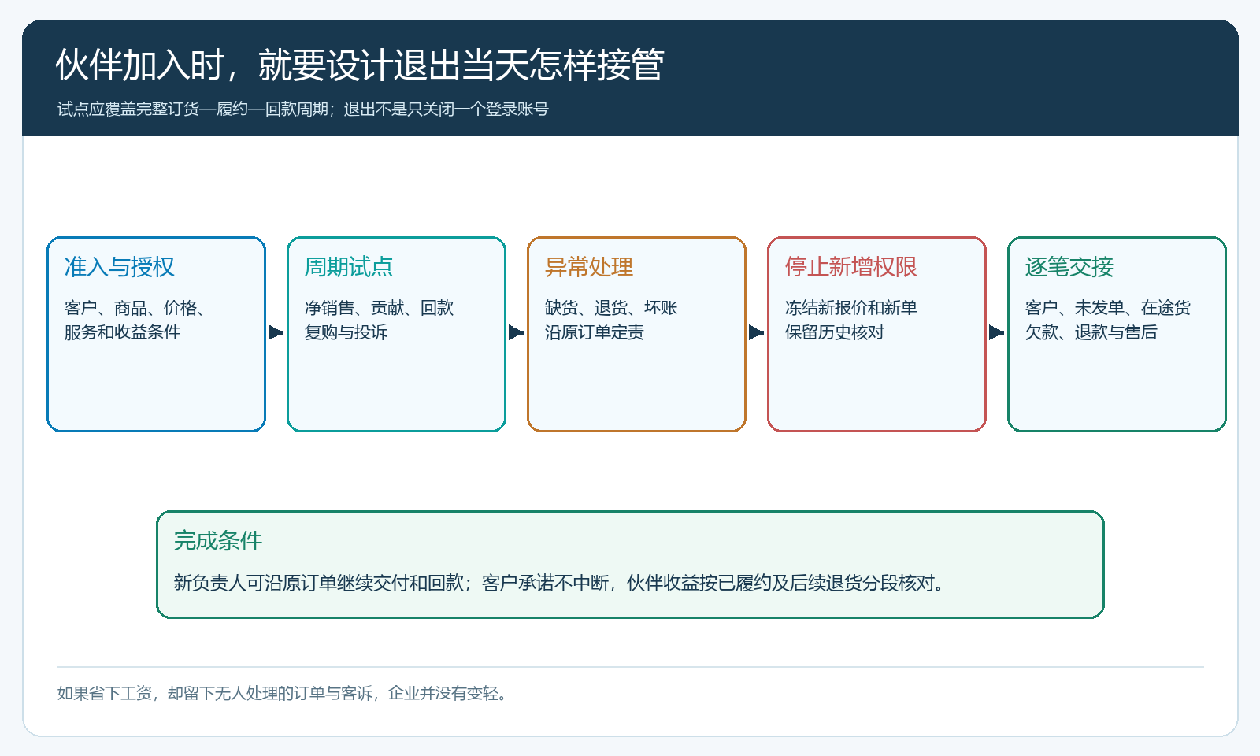Click the subtitle starting with 试点应覆盖完整订货
This screenshot has height=756, width=1260.
coord(302,109)
